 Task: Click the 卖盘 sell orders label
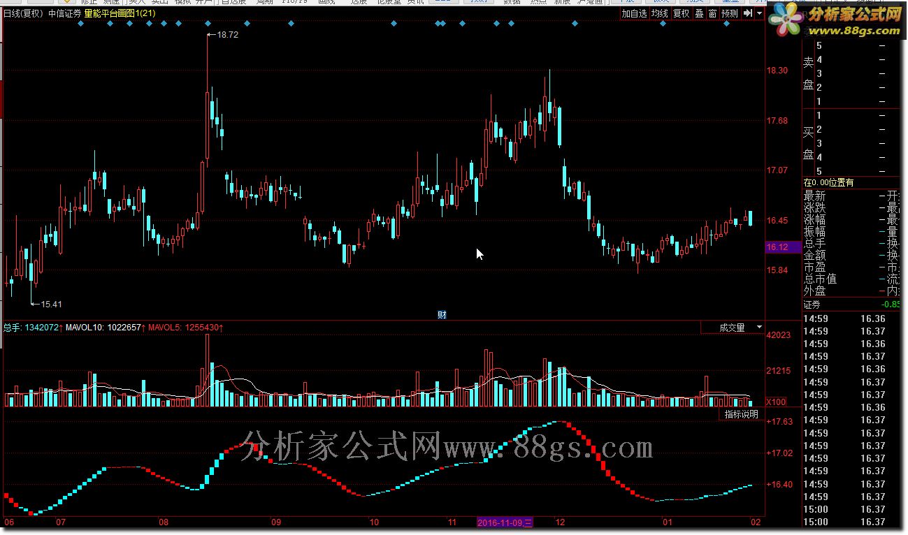pyautogui.click(x=809, y=73)
